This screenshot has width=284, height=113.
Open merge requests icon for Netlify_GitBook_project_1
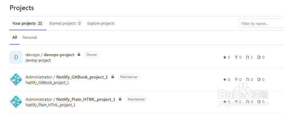[x=247, y=79]
